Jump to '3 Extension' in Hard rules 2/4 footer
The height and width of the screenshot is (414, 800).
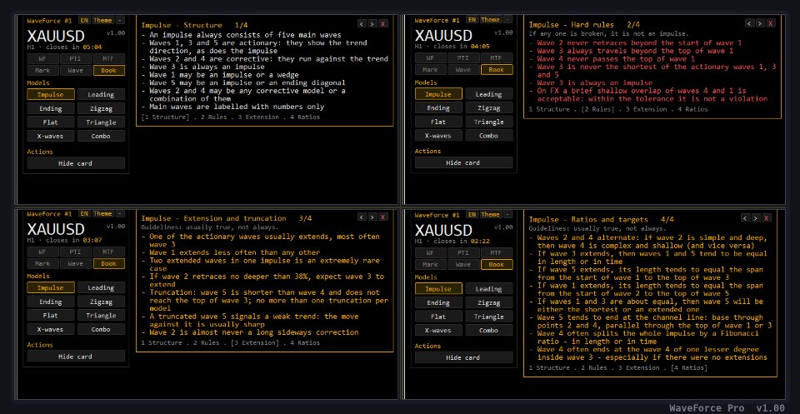tap(645, 109)
